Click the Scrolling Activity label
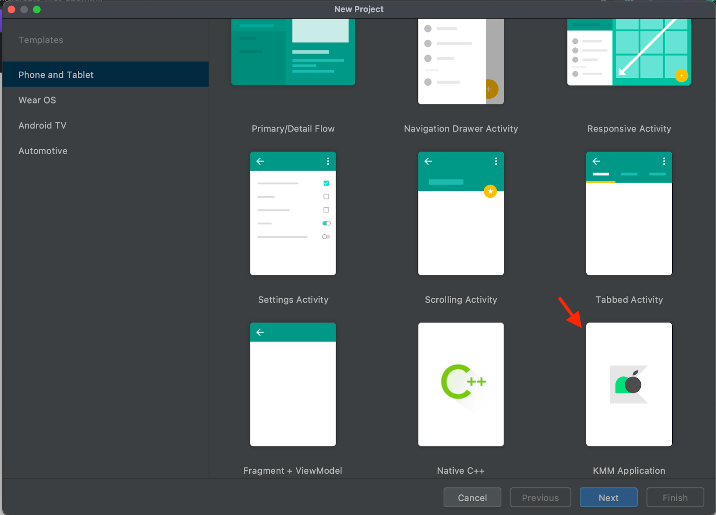 coord(460,300)
